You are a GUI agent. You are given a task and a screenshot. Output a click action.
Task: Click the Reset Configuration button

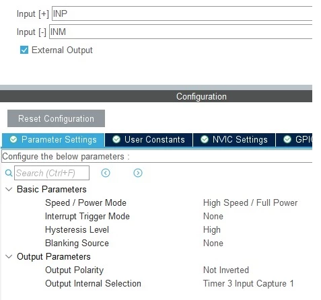click(x=56, y=118)
